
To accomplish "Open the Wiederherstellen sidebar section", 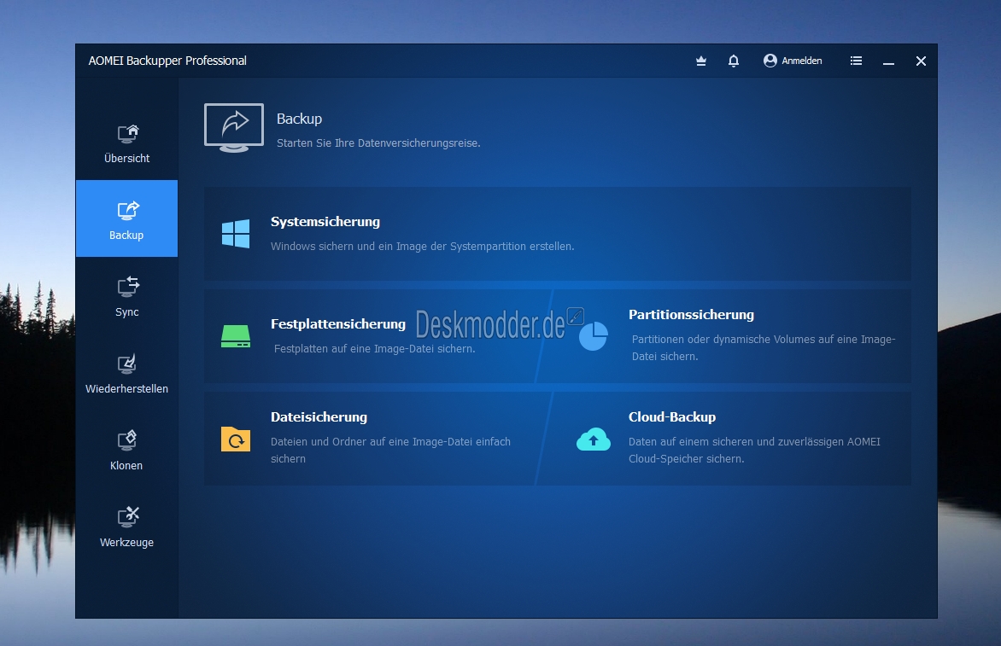I will (x=126, y=372).
